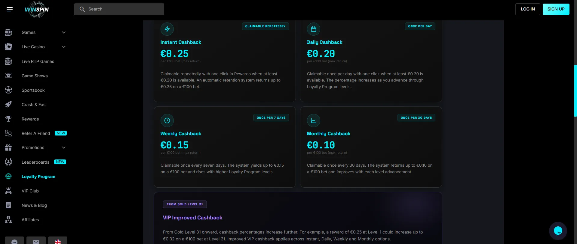Click the Games slot machine icon
This screenshot has height=244, width=577.
8,32
